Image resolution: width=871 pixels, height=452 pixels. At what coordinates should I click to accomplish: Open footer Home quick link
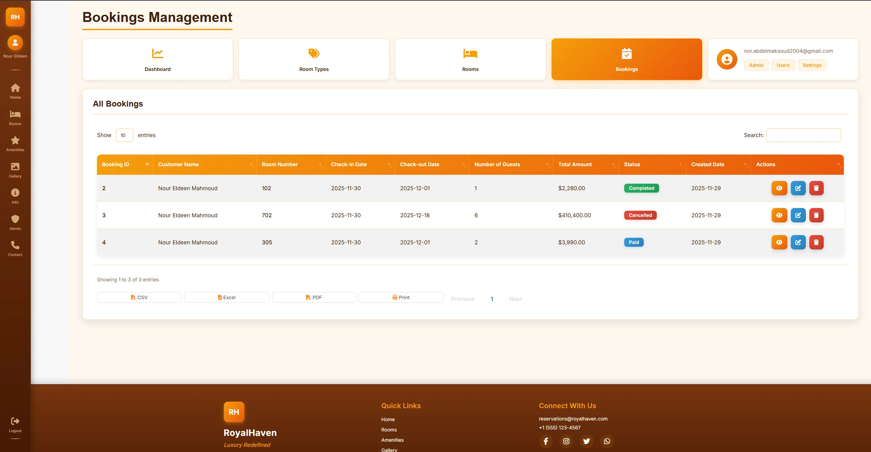point(388,419)
